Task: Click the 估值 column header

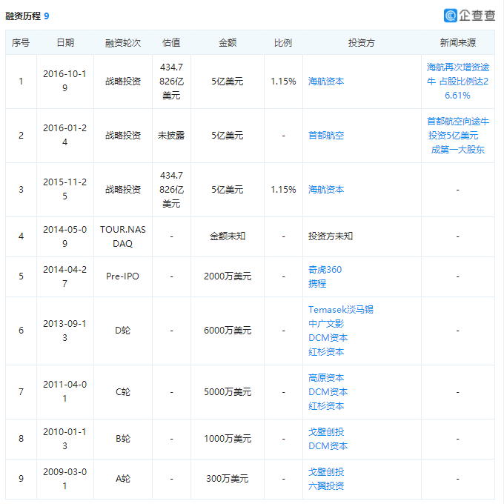Action: 171,43
